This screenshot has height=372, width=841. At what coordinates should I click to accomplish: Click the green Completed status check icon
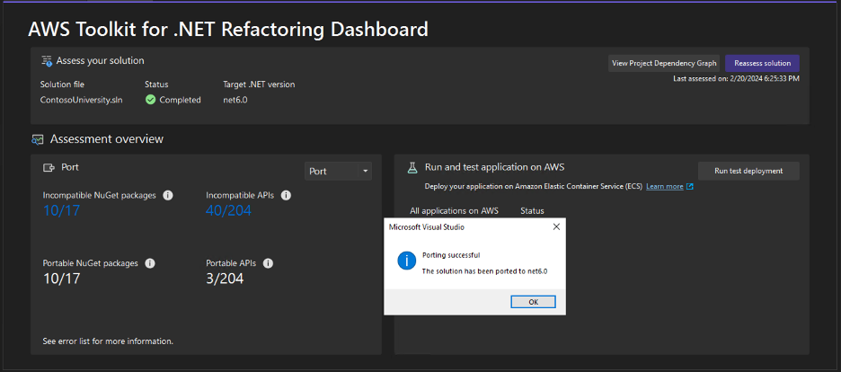click(150, 100)
